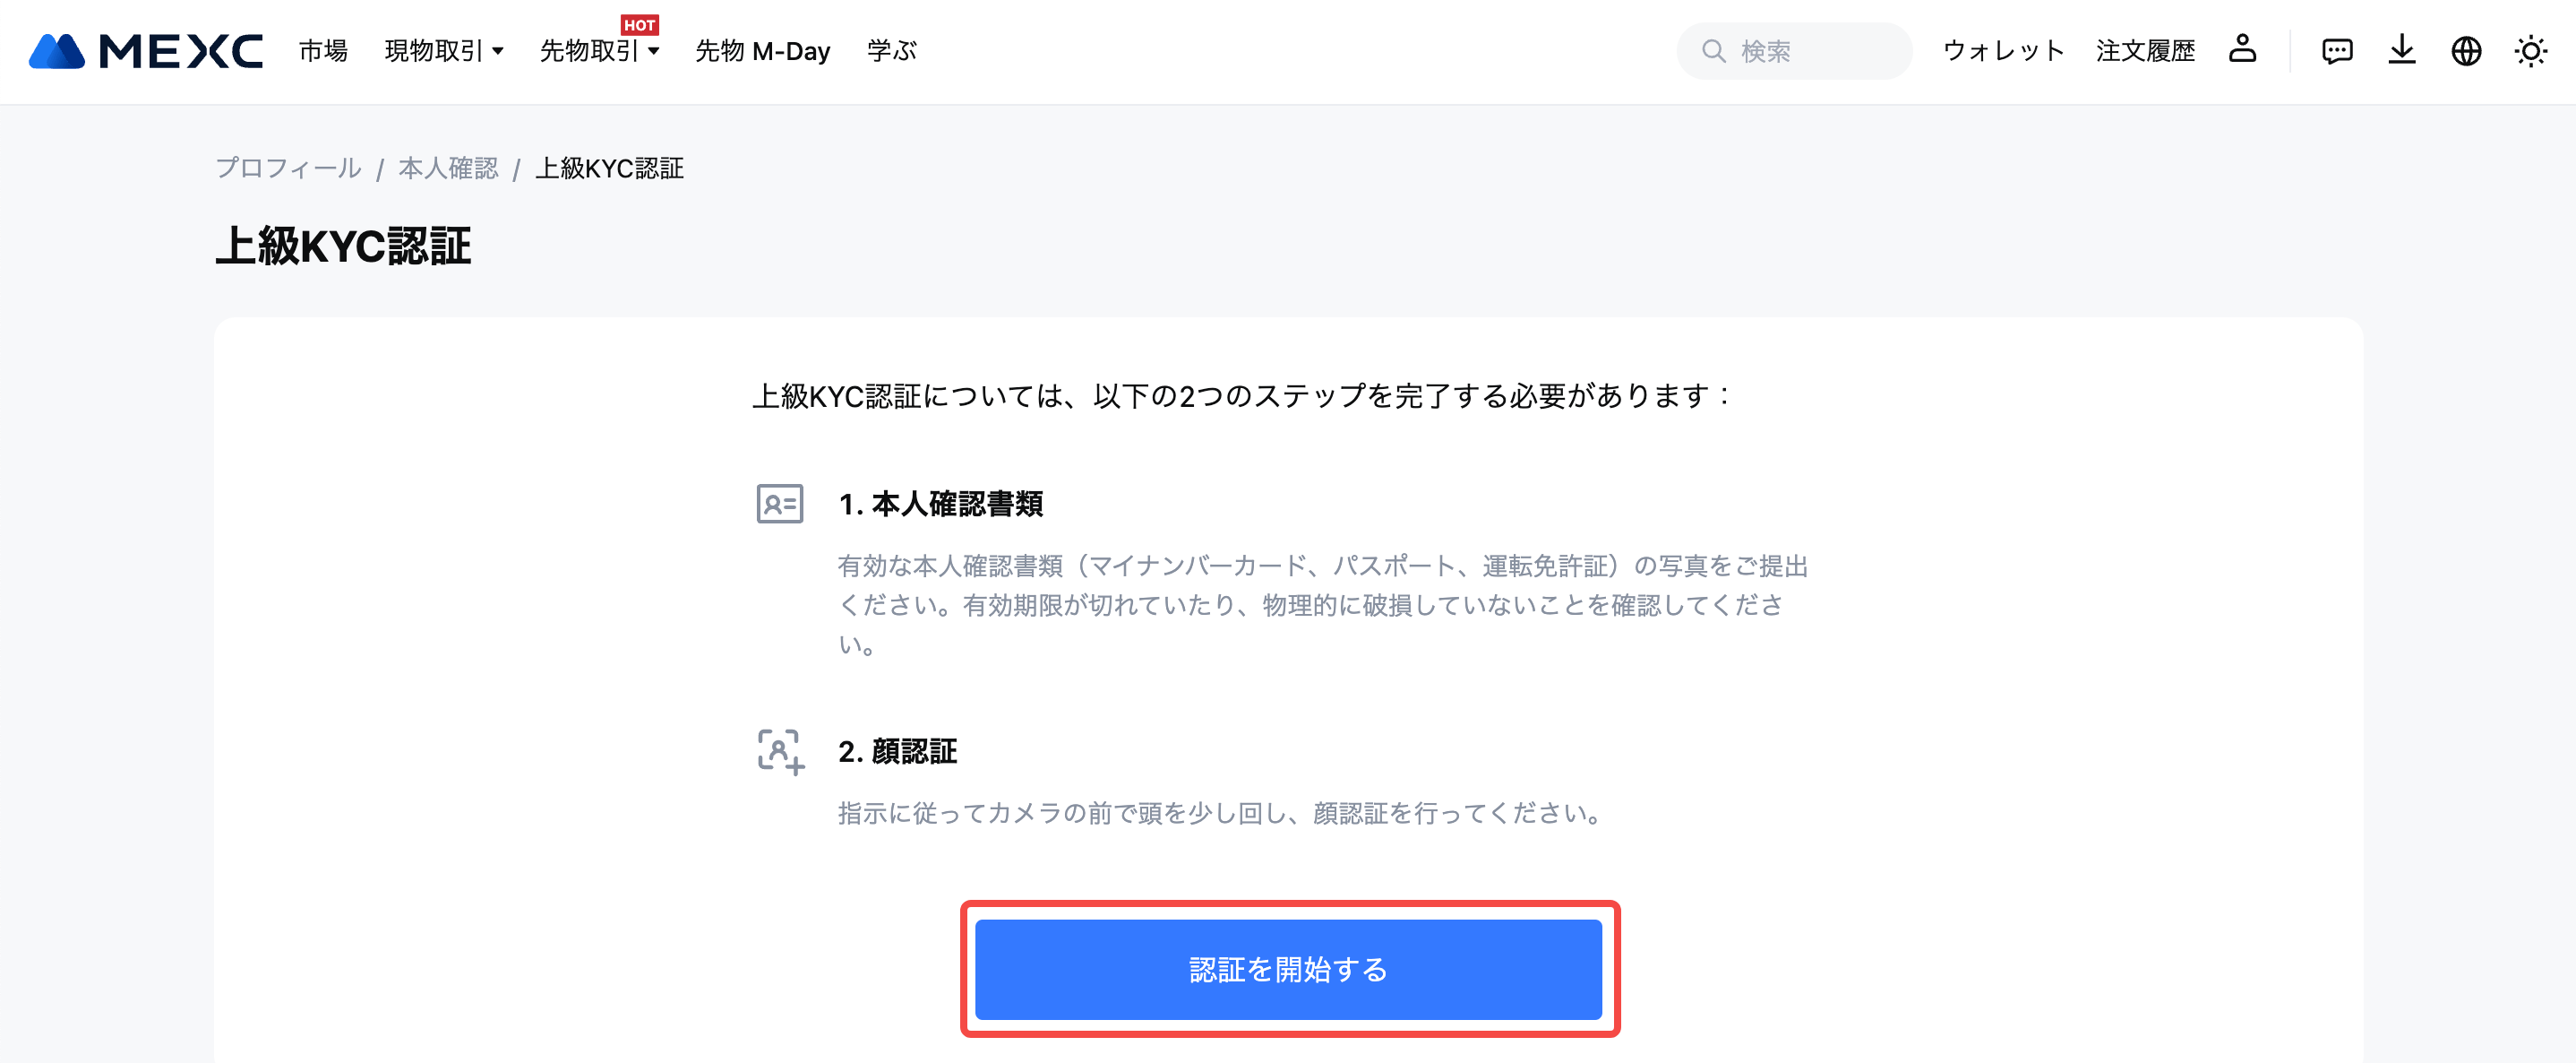This screenshot has width=2576, height=1063.
Task: Open 注文履歴 link
Action: tap(2145, 51)
